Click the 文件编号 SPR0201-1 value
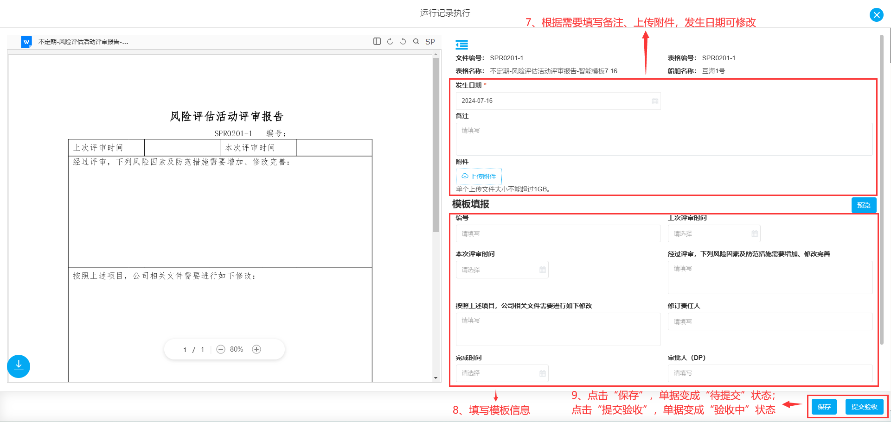The height and width of the screenshot is (422, 891). 506,58
